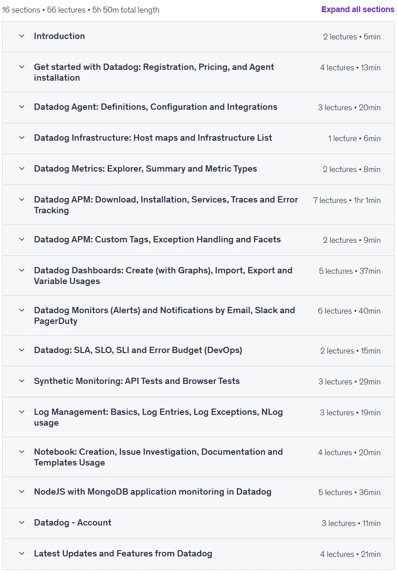The width and height of the screenshot is (397, 573).
Task: Select 'Notebook: Creation, Issue Investigation' title
Action: [x=158, y=457]
